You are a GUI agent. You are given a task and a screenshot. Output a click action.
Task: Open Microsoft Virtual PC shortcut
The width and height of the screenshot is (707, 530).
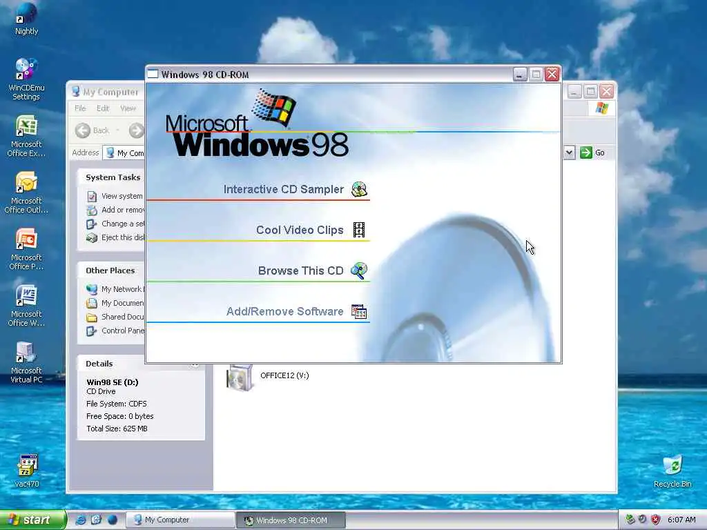click(26, 362)
